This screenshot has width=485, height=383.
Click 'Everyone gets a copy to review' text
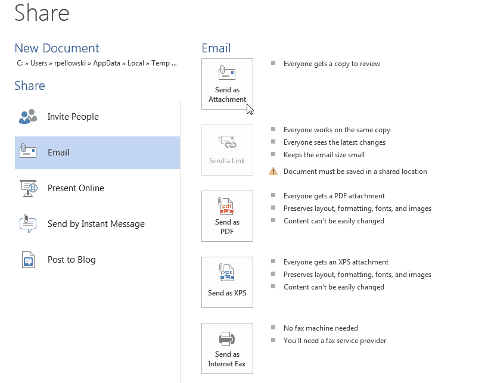tap(332, 64)
